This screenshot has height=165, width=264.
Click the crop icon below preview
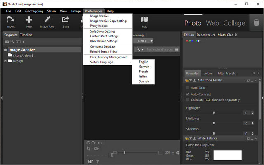[x=89, y=149]
